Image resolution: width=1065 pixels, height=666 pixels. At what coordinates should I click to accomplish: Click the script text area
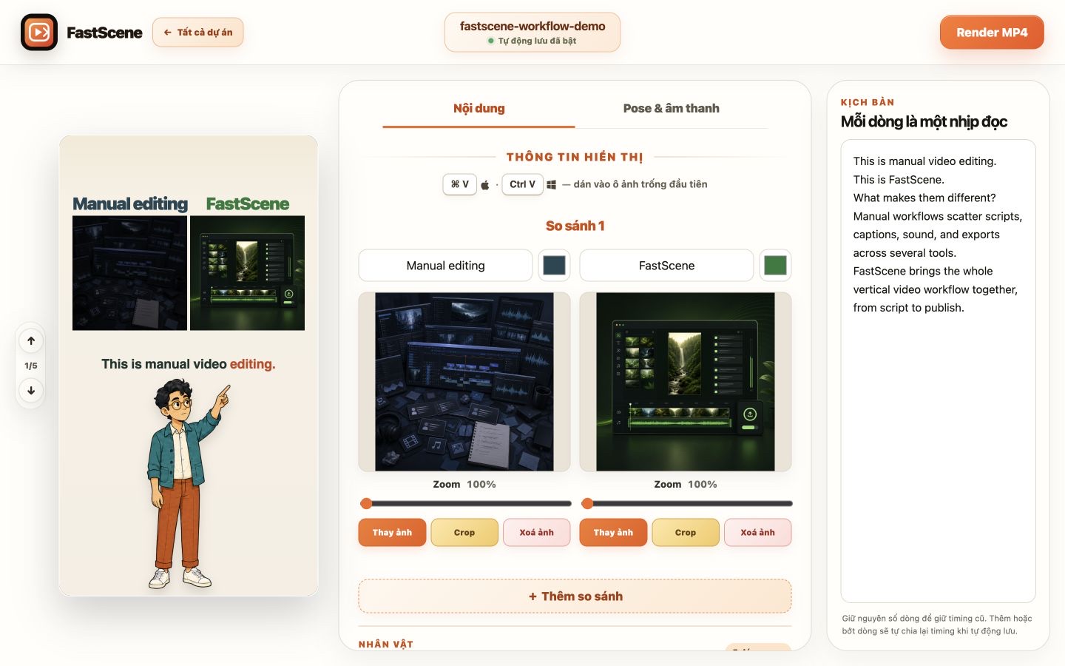[x=938, y=371]
